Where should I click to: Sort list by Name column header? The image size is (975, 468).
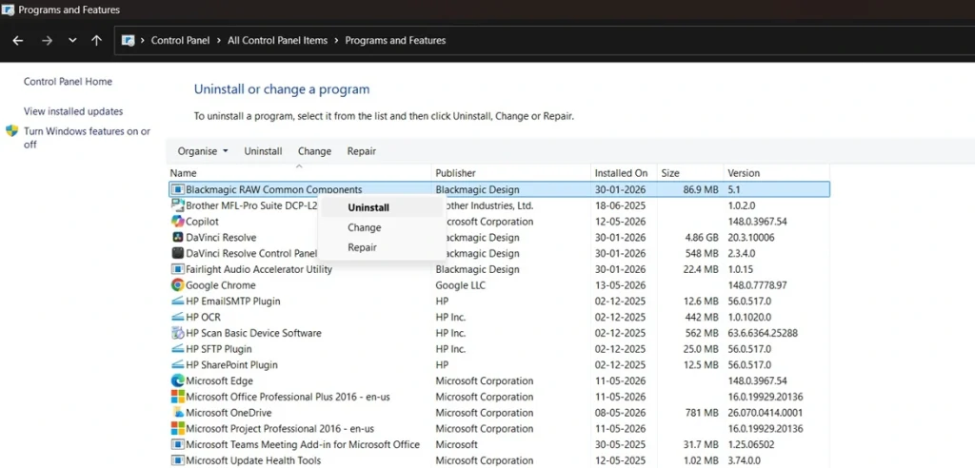(x=299, y=173)
